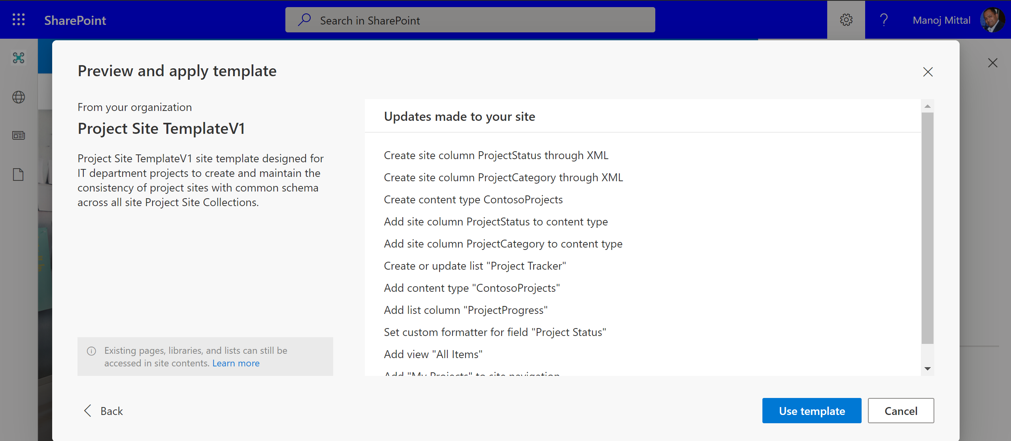
Task: Open the My files page icon
Action: 19,175
